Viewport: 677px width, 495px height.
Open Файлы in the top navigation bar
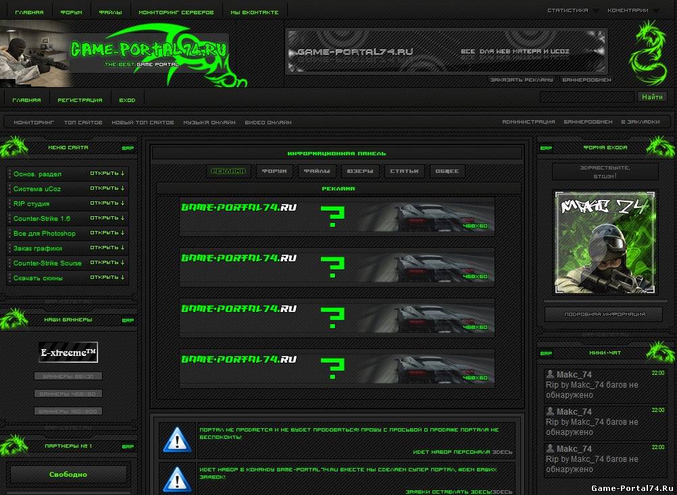click(111, 13)
